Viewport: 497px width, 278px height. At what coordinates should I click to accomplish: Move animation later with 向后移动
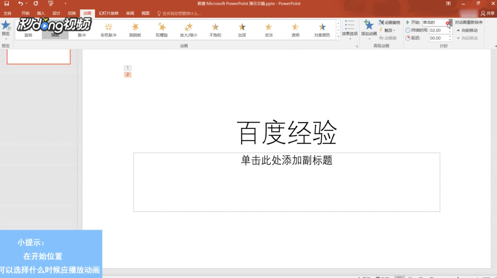point(467,38)
